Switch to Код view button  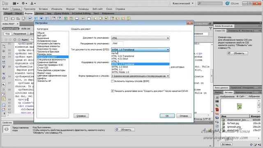pos(7,34)
